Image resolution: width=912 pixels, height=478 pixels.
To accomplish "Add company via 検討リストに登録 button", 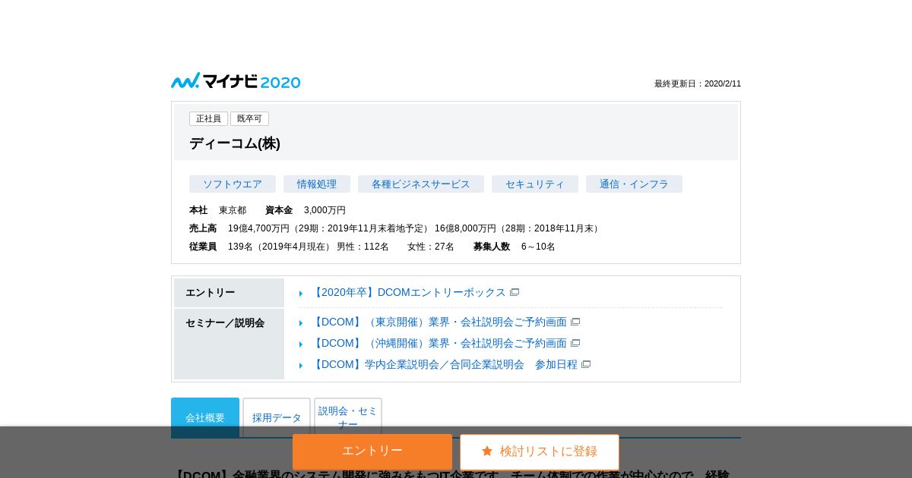I will pos(540,451).
